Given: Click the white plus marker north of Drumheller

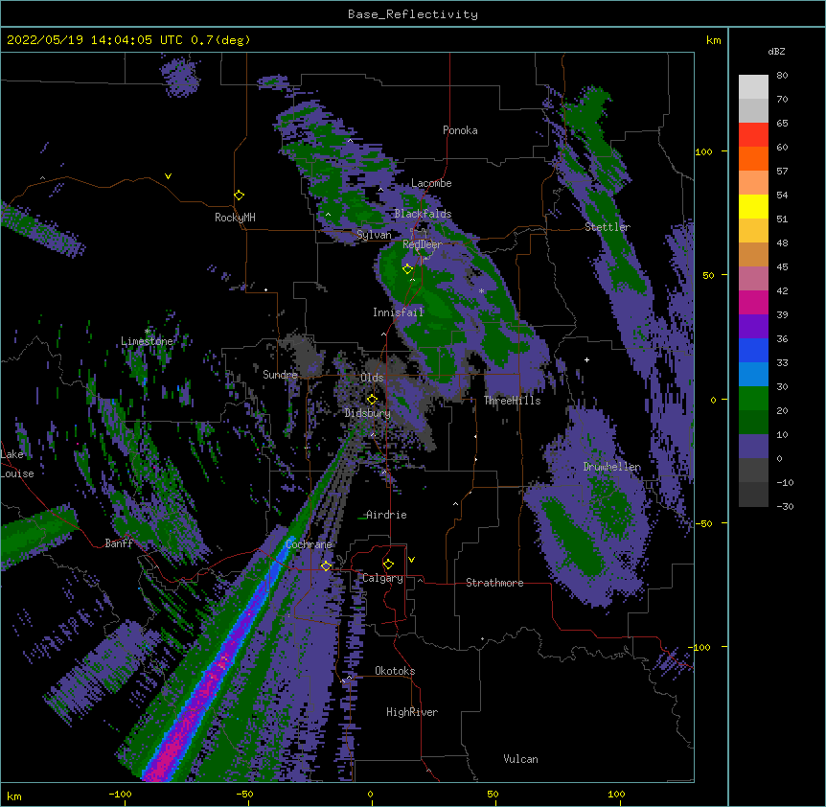Looking at the screenshot, I should 586,359.
